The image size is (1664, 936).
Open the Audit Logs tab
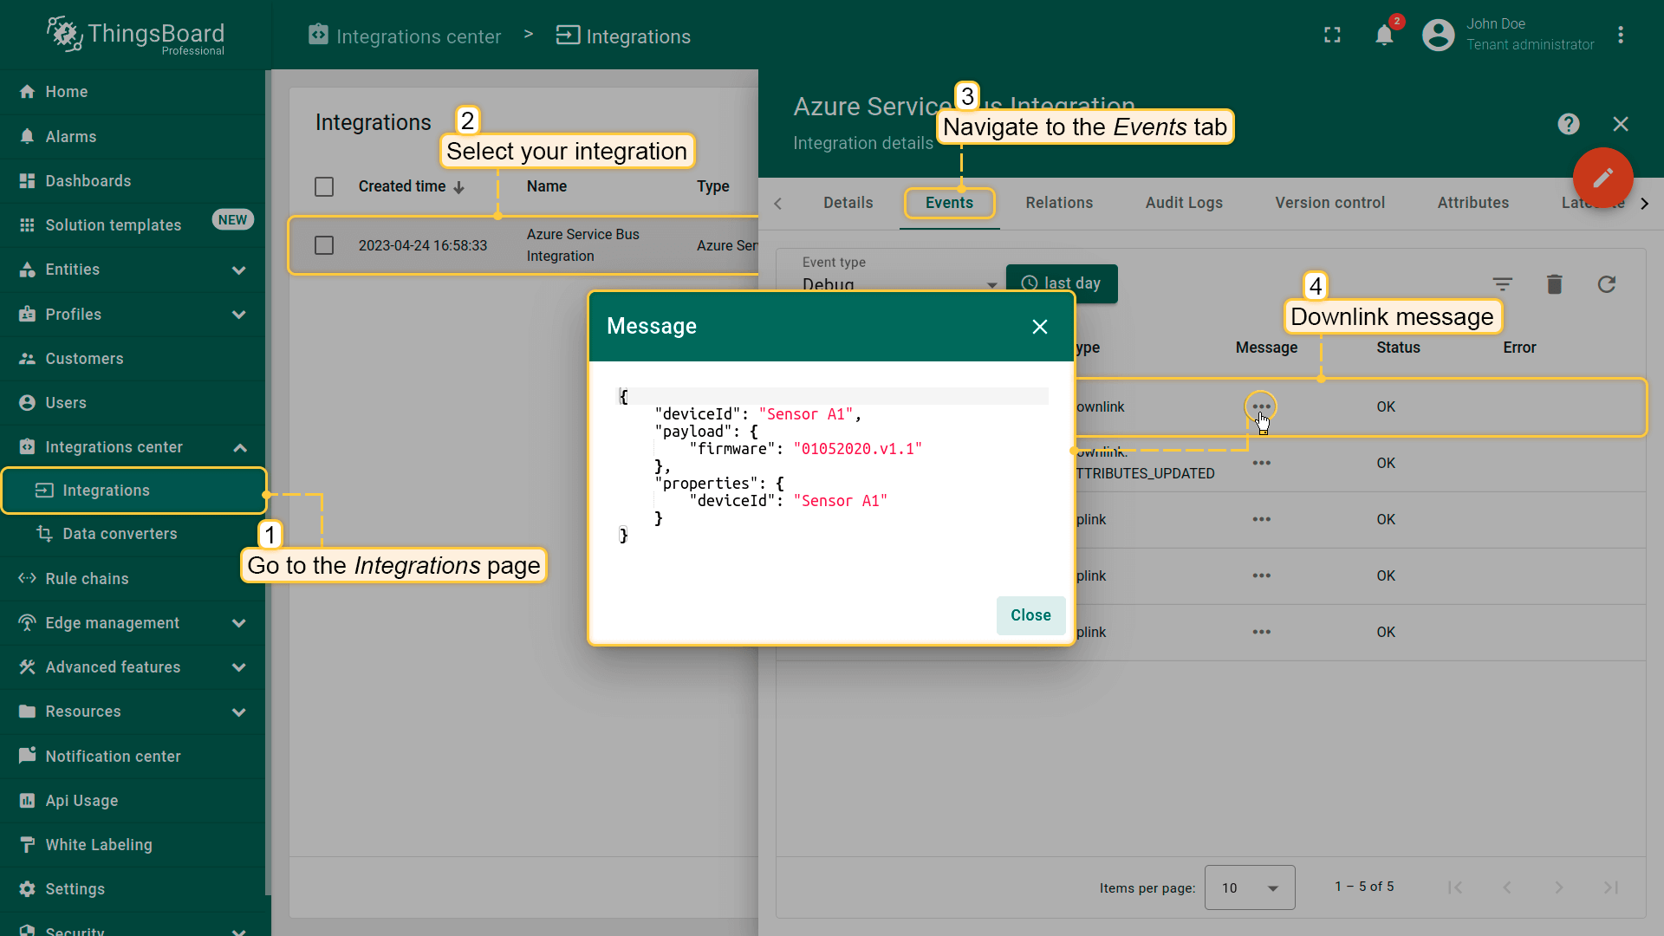tap(1183, 203)
